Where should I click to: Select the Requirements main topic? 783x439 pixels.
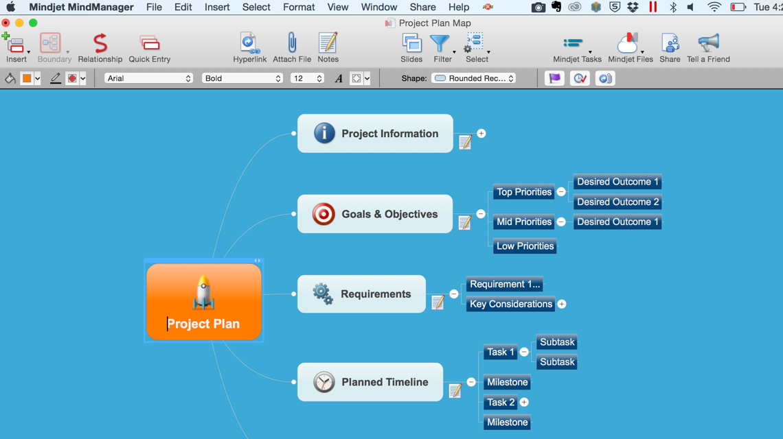tap(361, 294)
